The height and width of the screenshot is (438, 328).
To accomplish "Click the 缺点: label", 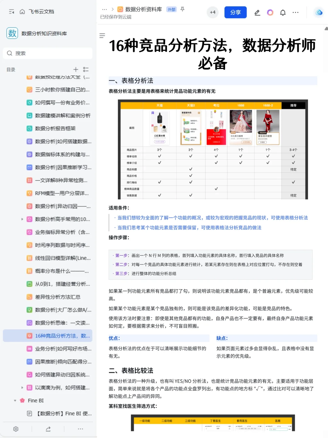I will pos(222,338).
